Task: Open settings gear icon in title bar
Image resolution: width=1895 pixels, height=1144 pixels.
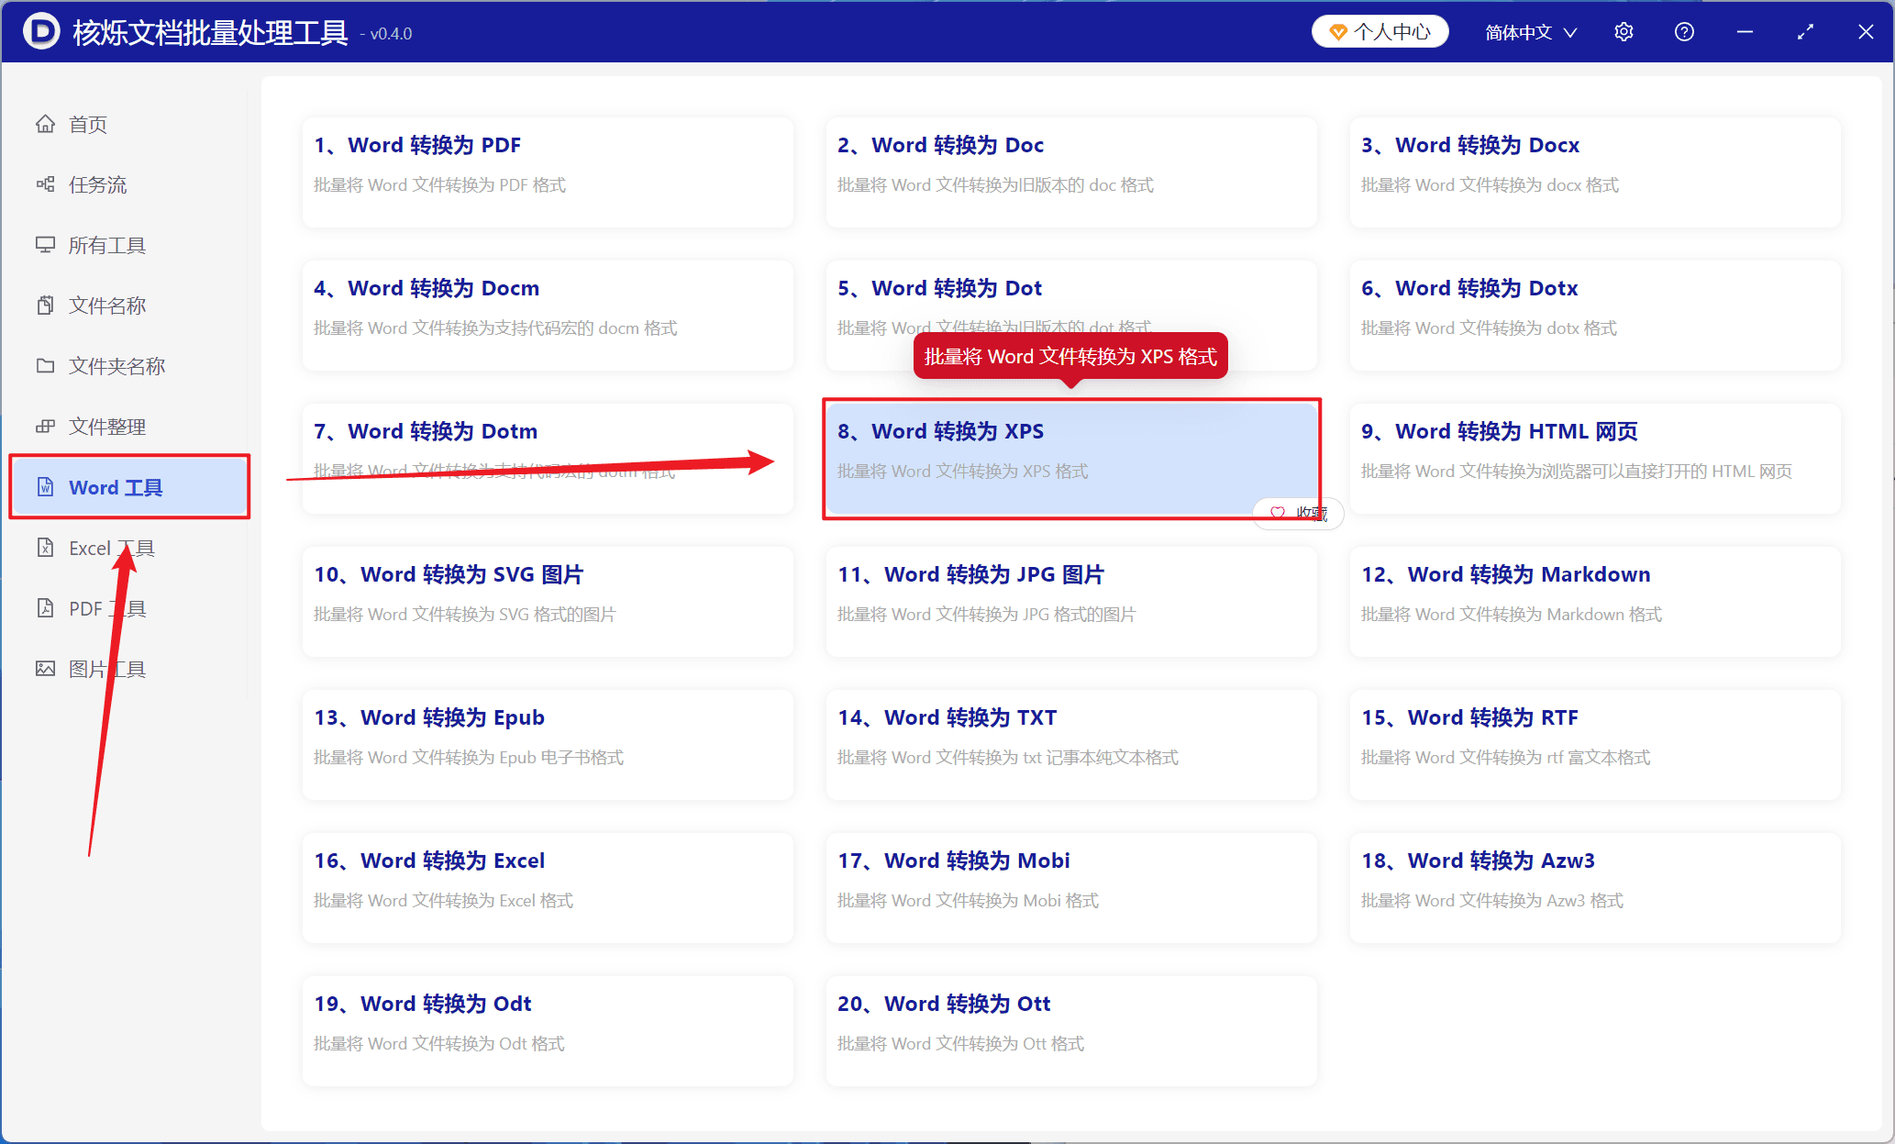Action: (x=1623, y=32)
